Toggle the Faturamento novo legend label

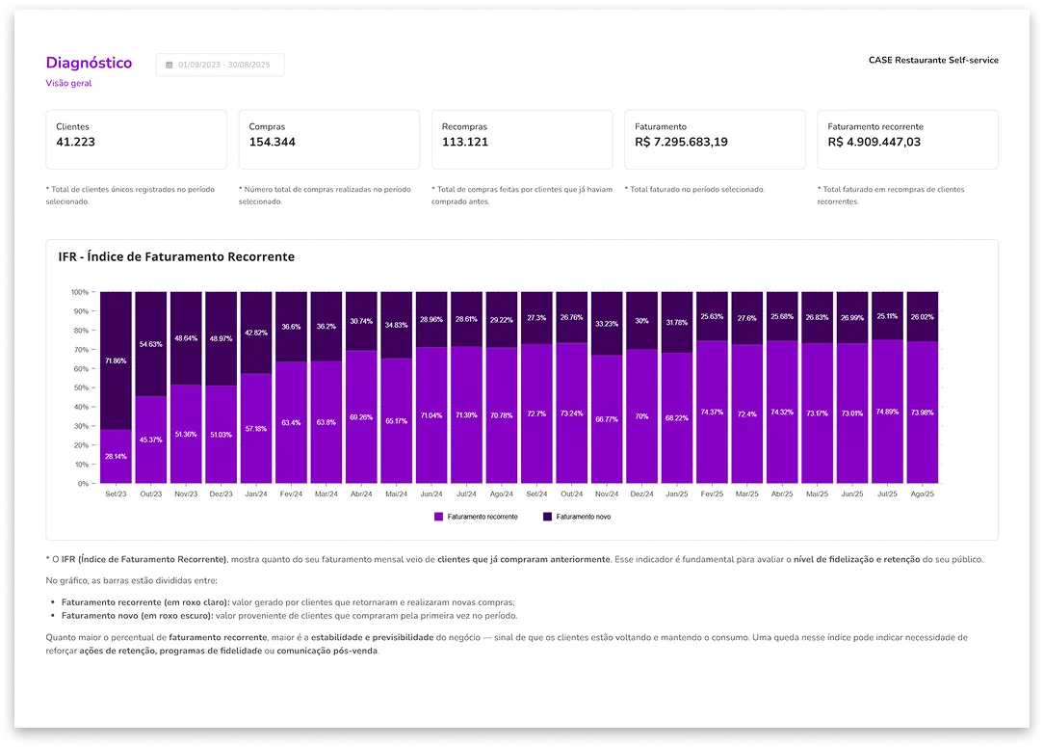[583, 517]
